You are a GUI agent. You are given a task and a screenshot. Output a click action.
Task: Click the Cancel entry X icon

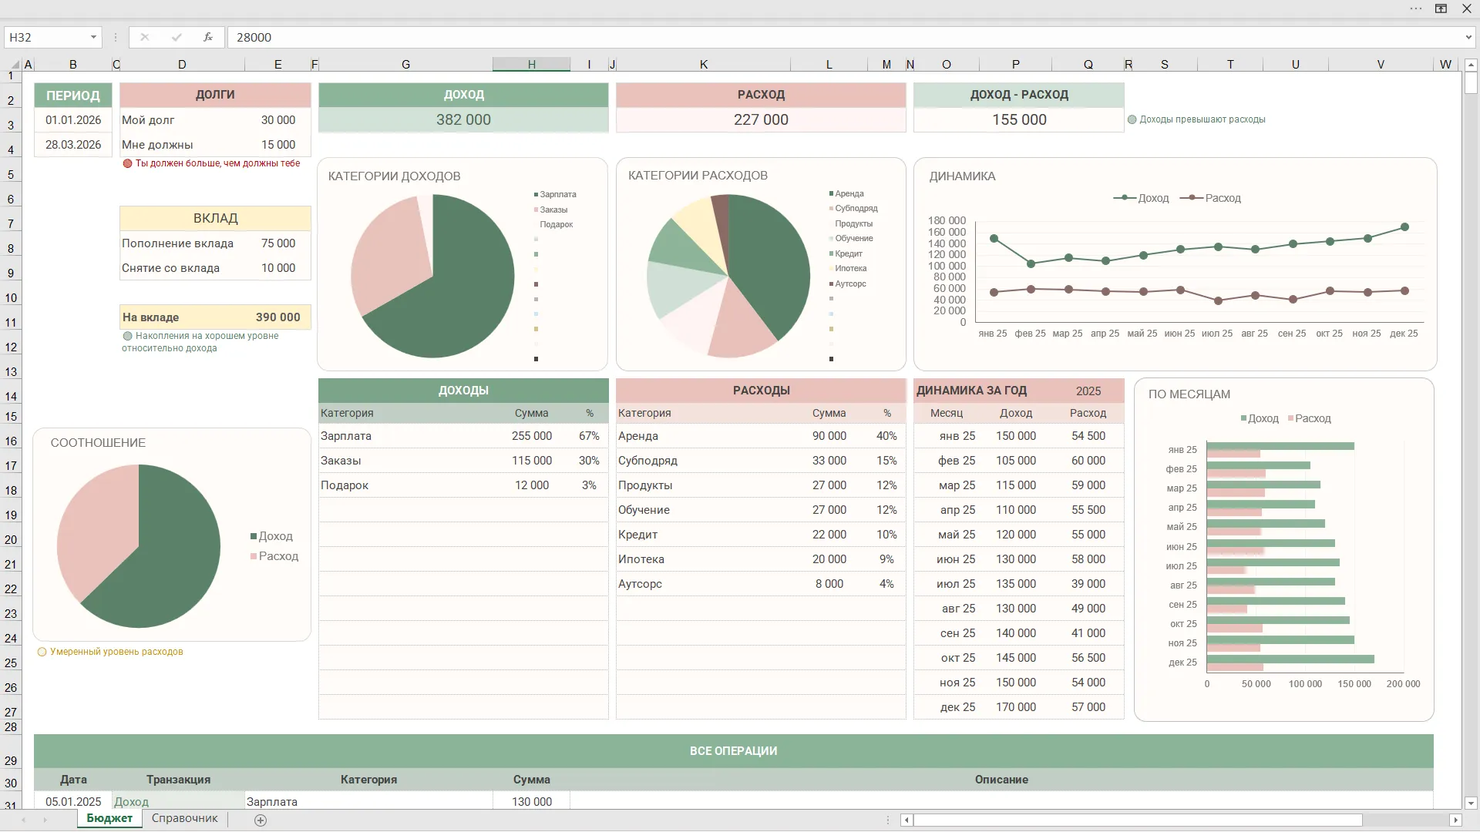coord(144,37)
